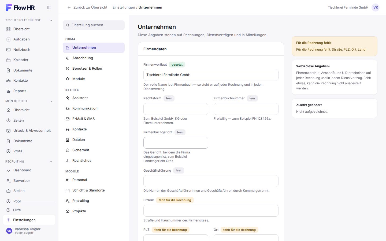Click the Projekte box icon
The image size is (386, 241).
tap(68, 211)
